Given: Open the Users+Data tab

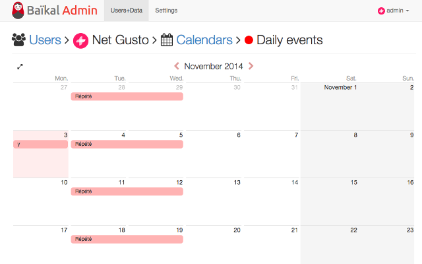Looking at the screenshot, I should tap(126, 11).
